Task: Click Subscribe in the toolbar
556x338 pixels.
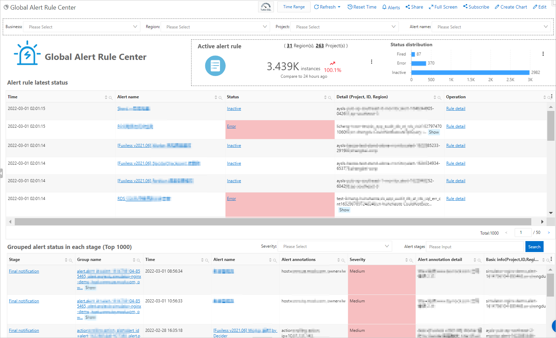Action: click(x=476, y=7)
